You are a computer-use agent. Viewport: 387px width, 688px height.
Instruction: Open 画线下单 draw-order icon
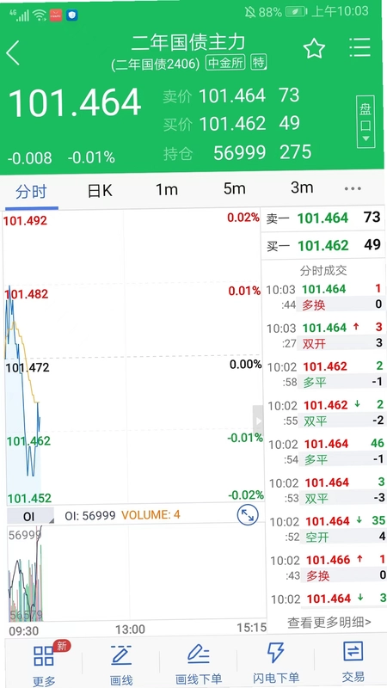199,655
